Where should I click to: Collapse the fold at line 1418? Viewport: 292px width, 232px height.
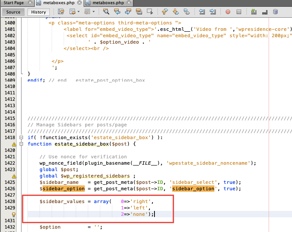(21, 138)
